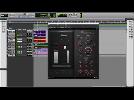The height and width of the screenshot is (100, 134).
Task: Close the plugin window with the red button
Action: tap(98, 26)
